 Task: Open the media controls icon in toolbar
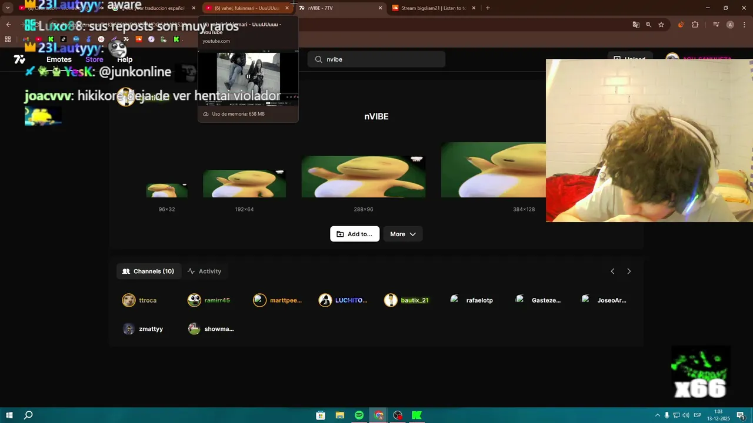coord(716,25)
